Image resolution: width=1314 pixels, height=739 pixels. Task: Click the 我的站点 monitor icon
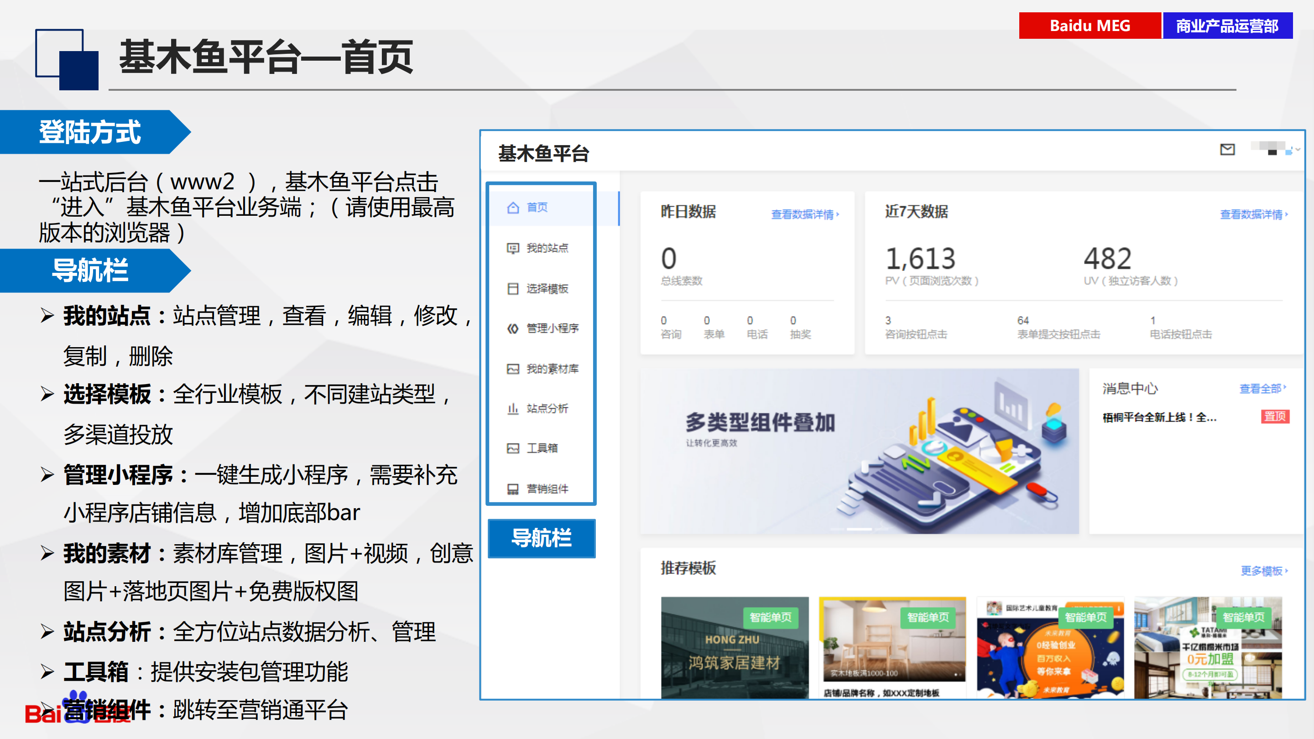pos(513,248)
